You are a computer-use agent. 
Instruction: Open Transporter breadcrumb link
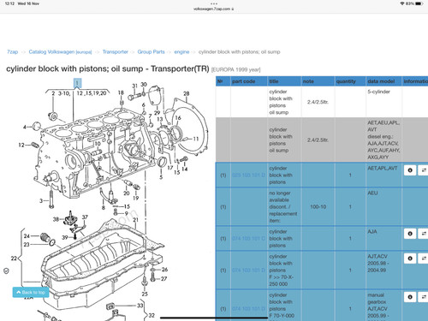116,52
